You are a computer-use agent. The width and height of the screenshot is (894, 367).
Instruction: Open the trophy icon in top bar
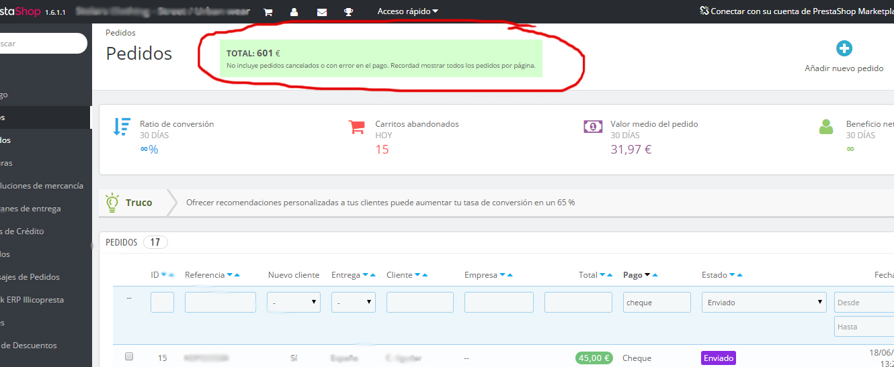(348, 12)
